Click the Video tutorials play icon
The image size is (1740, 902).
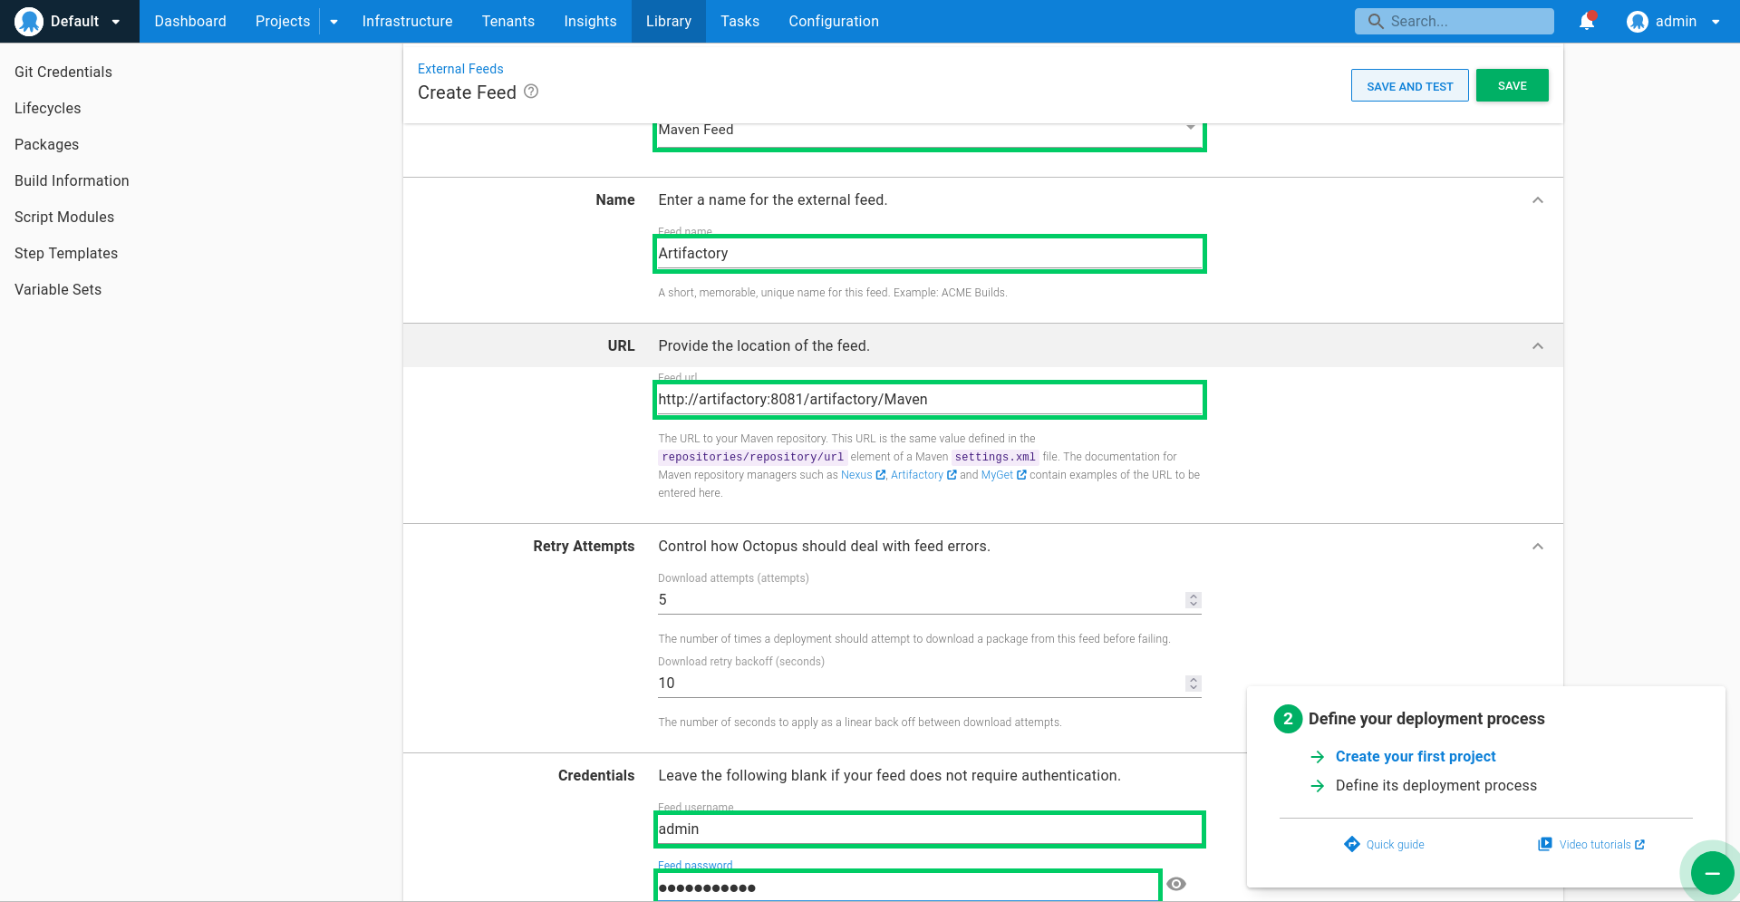1545,844
